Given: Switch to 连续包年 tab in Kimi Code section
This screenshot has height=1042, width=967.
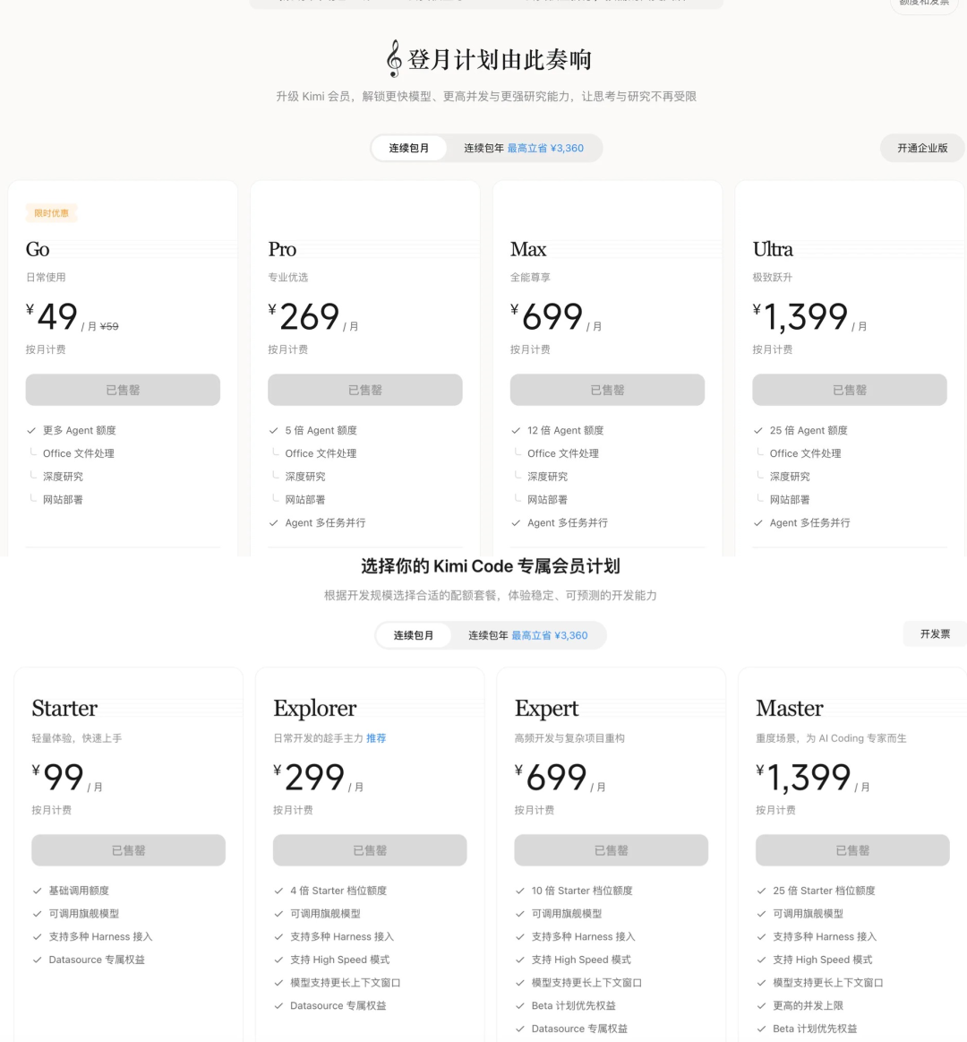Looking at the screenshot, I should pos(528,635).
